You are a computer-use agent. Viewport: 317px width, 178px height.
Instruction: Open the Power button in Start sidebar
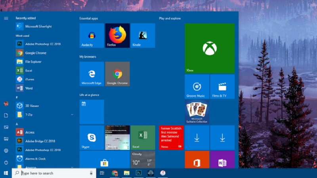click(6, 163)
